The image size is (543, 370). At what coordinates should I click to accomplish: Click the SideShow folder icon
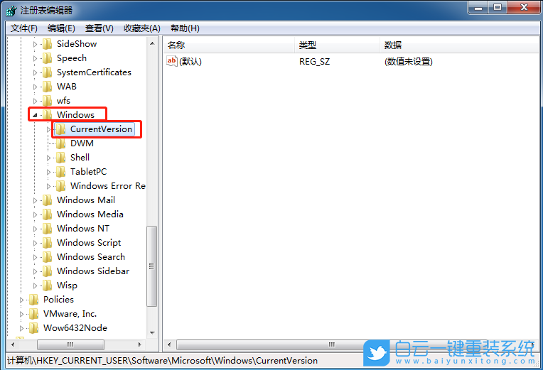pos(47,44)
